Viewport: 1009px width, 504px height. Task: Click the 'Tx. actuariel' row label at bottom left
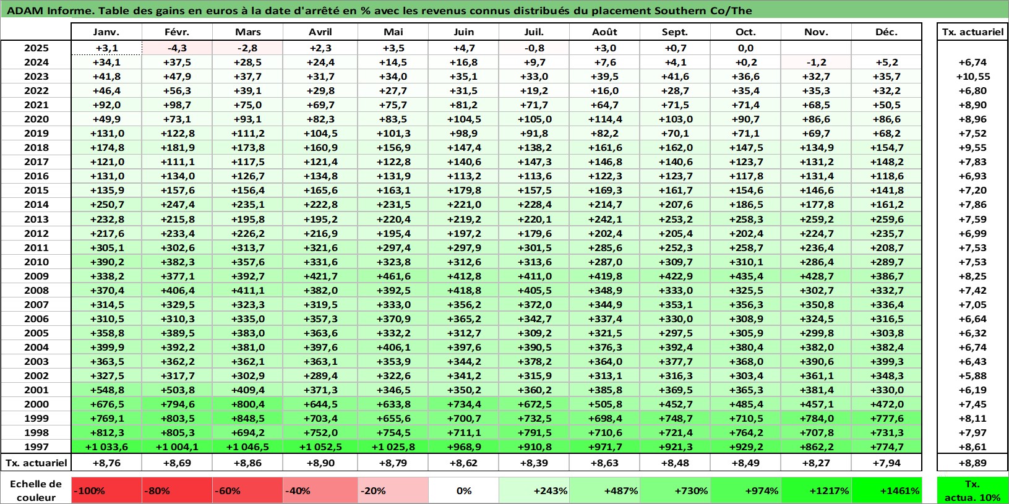pyautogui.click(x=36, y=463)
